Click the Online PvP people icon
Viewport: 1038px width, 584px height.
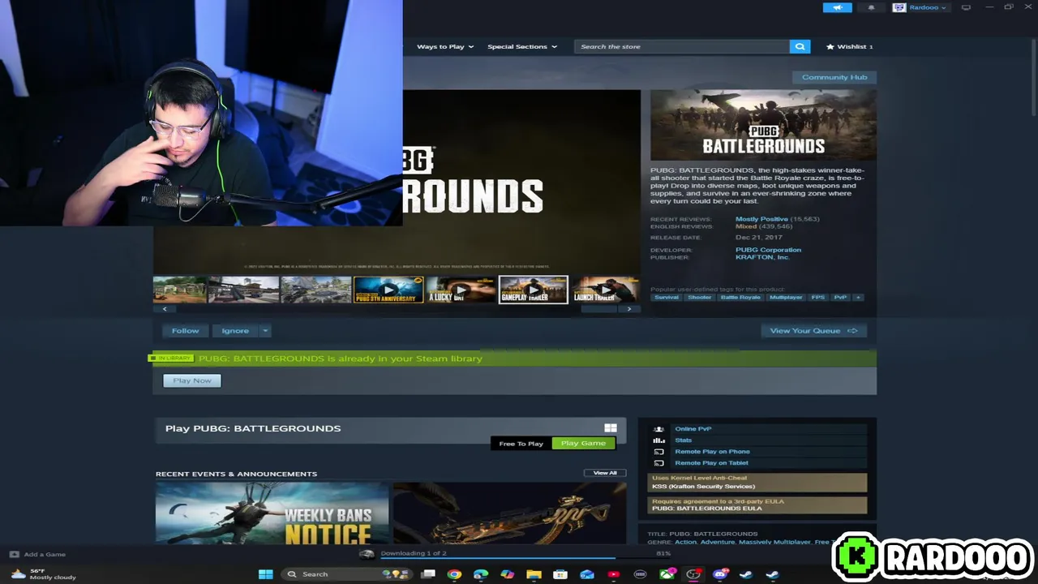658,429
